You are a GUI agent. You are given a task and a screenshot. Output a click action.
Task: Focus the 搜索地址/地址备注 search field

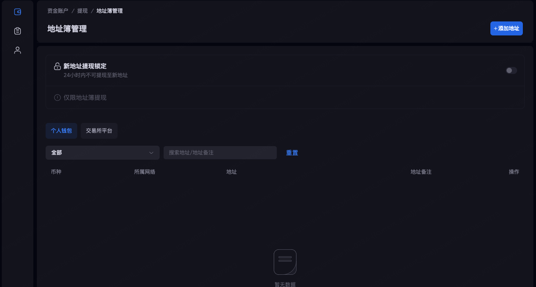point(220,153)
